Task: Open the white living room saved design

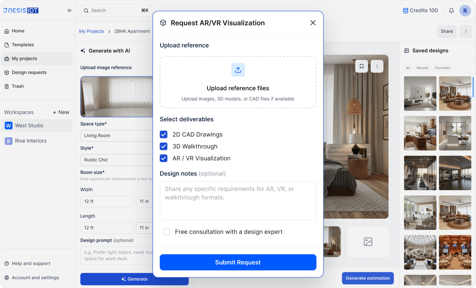Action: (420, 93)
